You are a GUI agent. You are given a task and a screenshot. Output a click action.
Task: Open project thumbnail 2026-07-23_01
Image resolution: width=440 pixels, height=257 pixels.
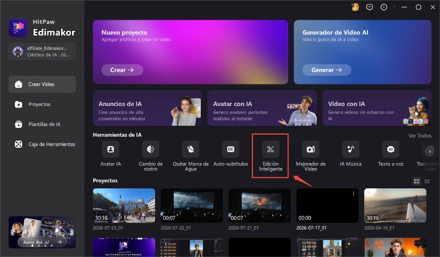(x=124, y=205)
